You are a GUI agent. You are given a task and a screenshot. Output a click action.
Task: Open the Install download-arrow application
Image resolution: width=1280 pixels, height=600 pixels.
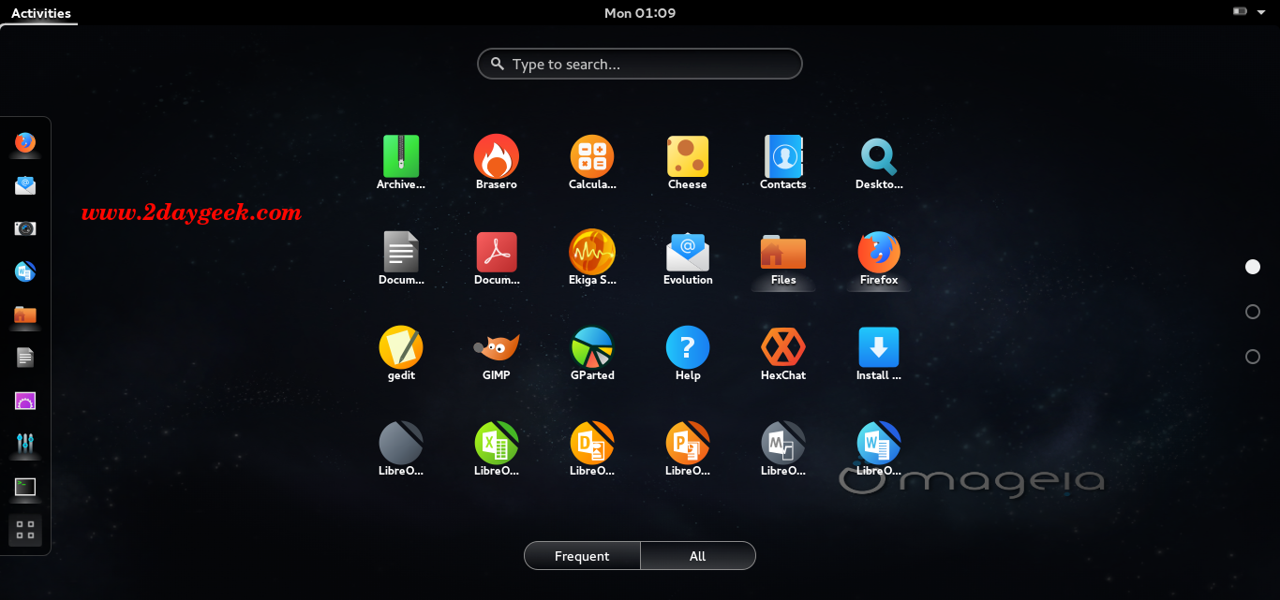(879, 347)
